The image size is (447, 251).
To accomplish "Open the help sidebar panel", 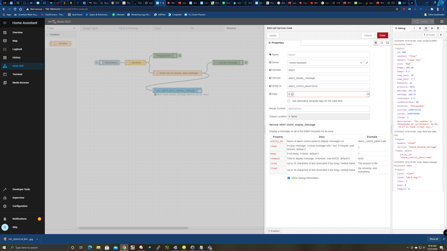I will tap(420, 28).
